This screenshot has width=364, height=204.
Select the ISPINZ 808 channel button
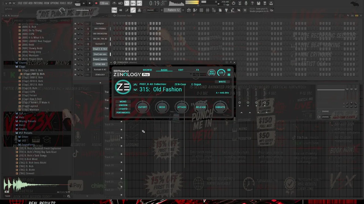point(100,64)
